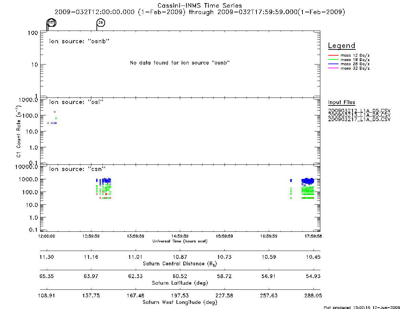
Task: Click the '100' tick of the osnb panel
Action: (33, 33)
